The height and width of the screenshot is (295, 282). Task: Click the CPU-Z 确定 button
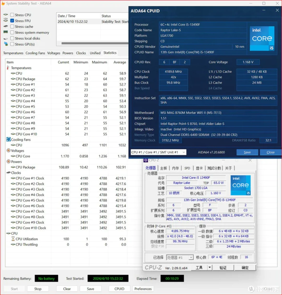(x=245, y=267)
